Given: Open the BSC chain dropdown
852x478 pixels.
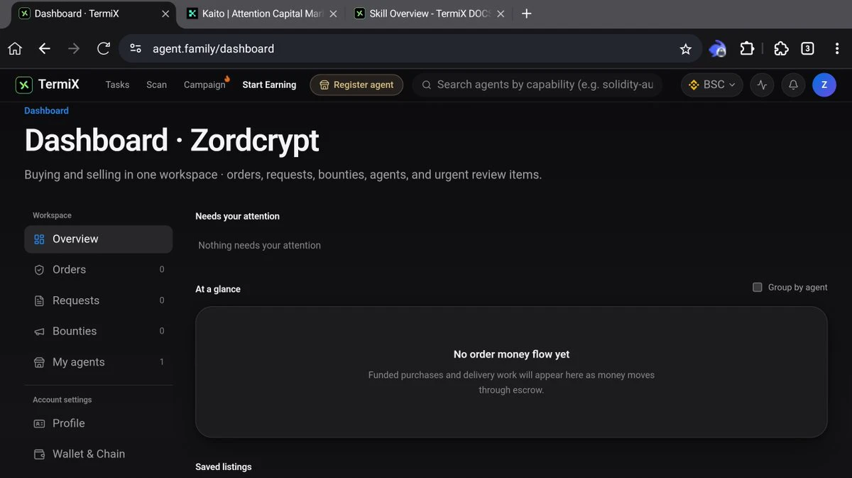Looking at the screenshot, I should [x=712, y=85].
